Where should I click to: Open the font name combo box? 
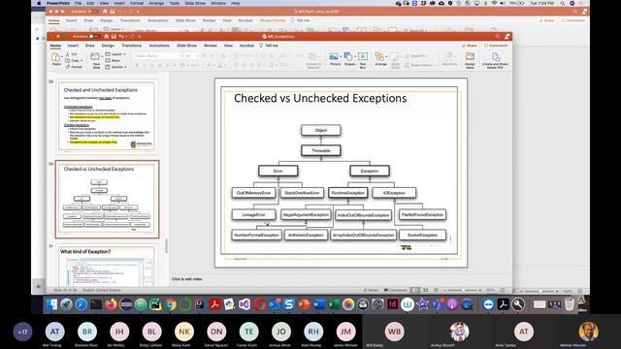pyautogui.click(x=158, y=56)
